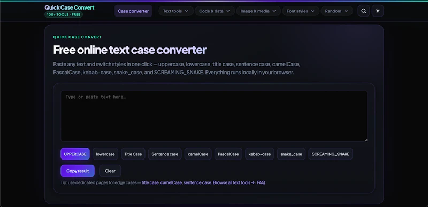This screenshot has height=207, width=428.
Task: Open the title case dedicated page link
Action: point(150,182)
